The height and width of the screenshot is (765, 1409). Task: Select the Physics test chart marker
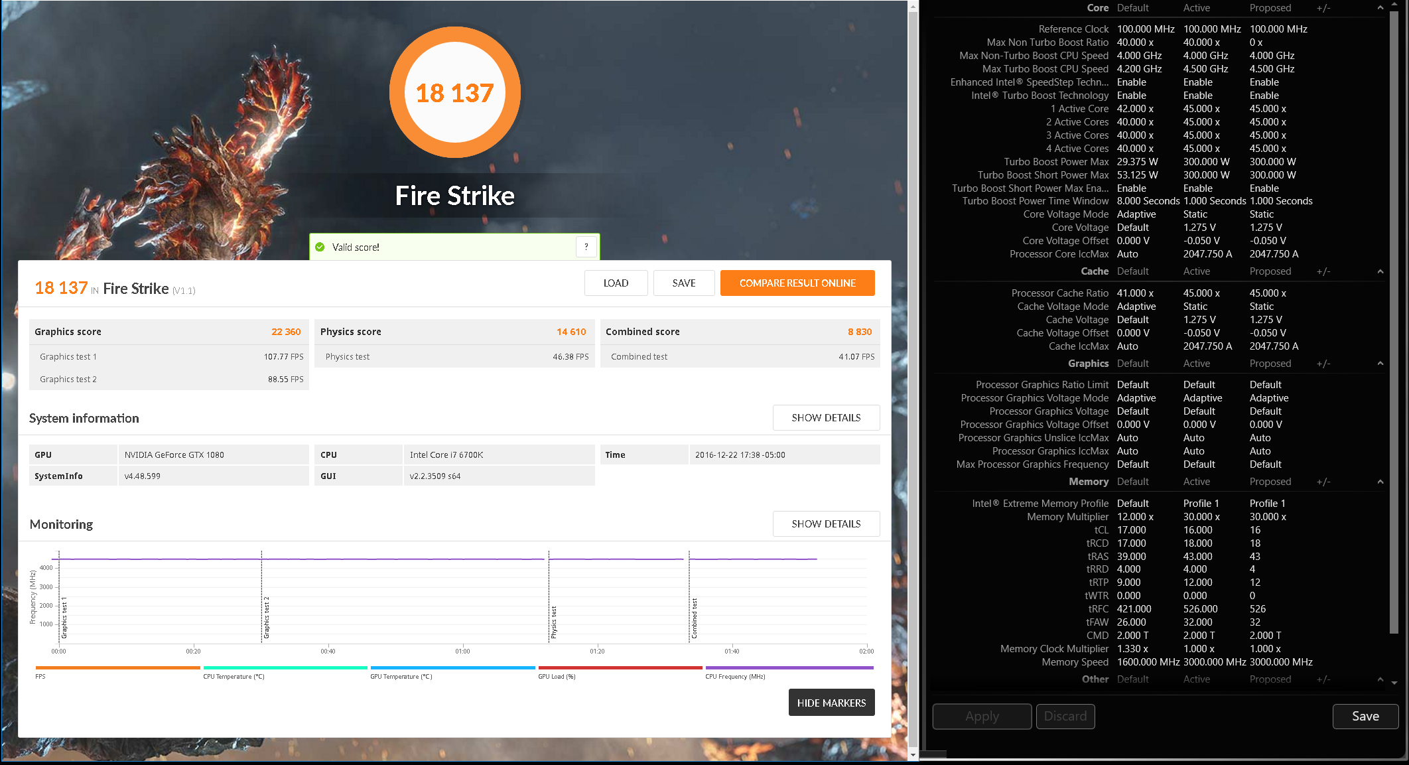click(554, 622)
